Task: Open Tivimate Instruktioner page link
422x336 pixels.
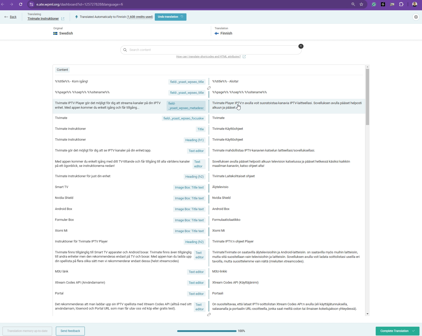Action: tap(43, 19)
